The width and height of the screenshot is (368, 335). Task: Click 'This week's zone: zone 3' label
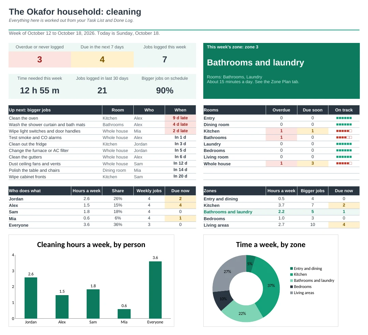[233, 47]
